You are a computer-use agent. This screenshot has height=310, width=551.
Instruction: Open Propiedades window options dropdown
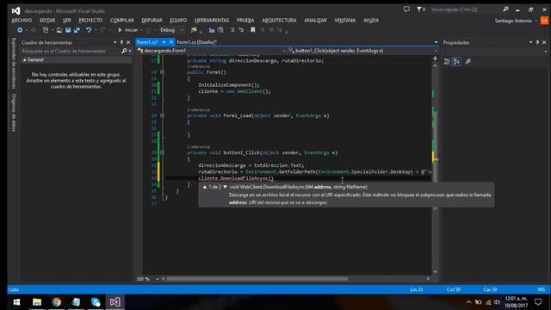point(530,42)
